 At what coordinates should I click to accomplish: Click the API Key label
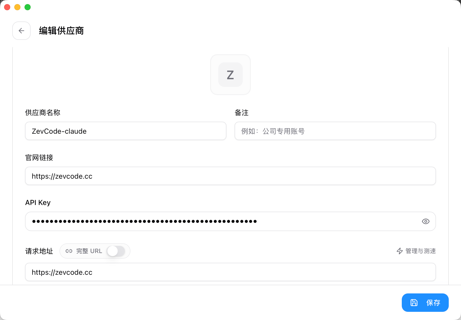click(38, 202)
